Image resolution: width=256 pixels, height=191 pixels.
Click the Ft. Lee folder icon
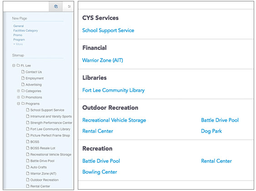[x=18, y=65]
